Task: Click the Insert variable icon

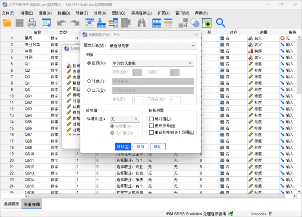Action: (168, 23)
